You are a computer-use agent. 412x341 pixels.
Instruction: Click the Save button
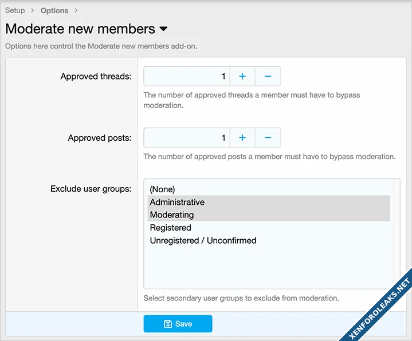click(178, 324)
